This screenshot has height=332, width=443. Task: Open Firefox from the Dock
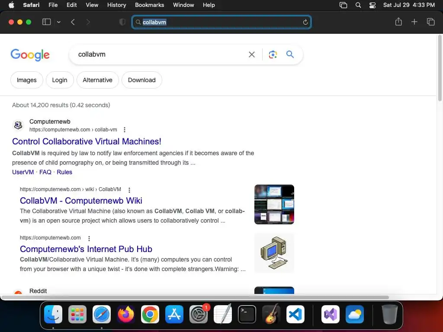[126, 314]
